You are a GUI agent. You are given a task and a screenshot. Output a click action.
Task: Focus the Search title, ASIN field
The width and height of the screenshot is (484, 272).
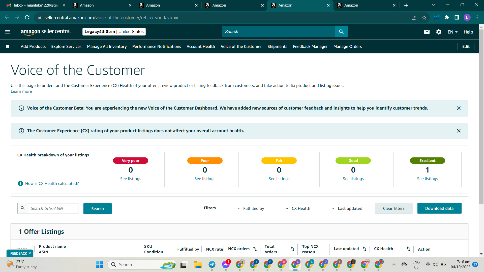click(53, 209)
